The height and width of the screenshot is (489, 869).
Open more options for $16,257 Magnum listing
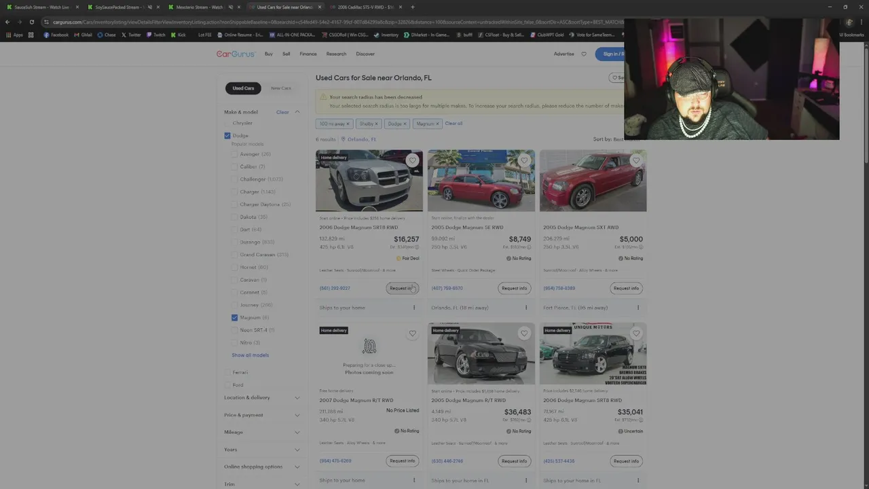click(414, 308)
